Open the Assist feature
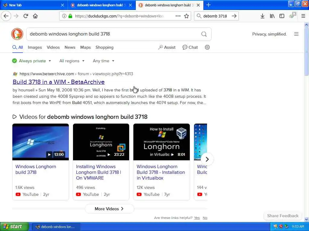The image size is (309, 231). click(x=167, y=47)
